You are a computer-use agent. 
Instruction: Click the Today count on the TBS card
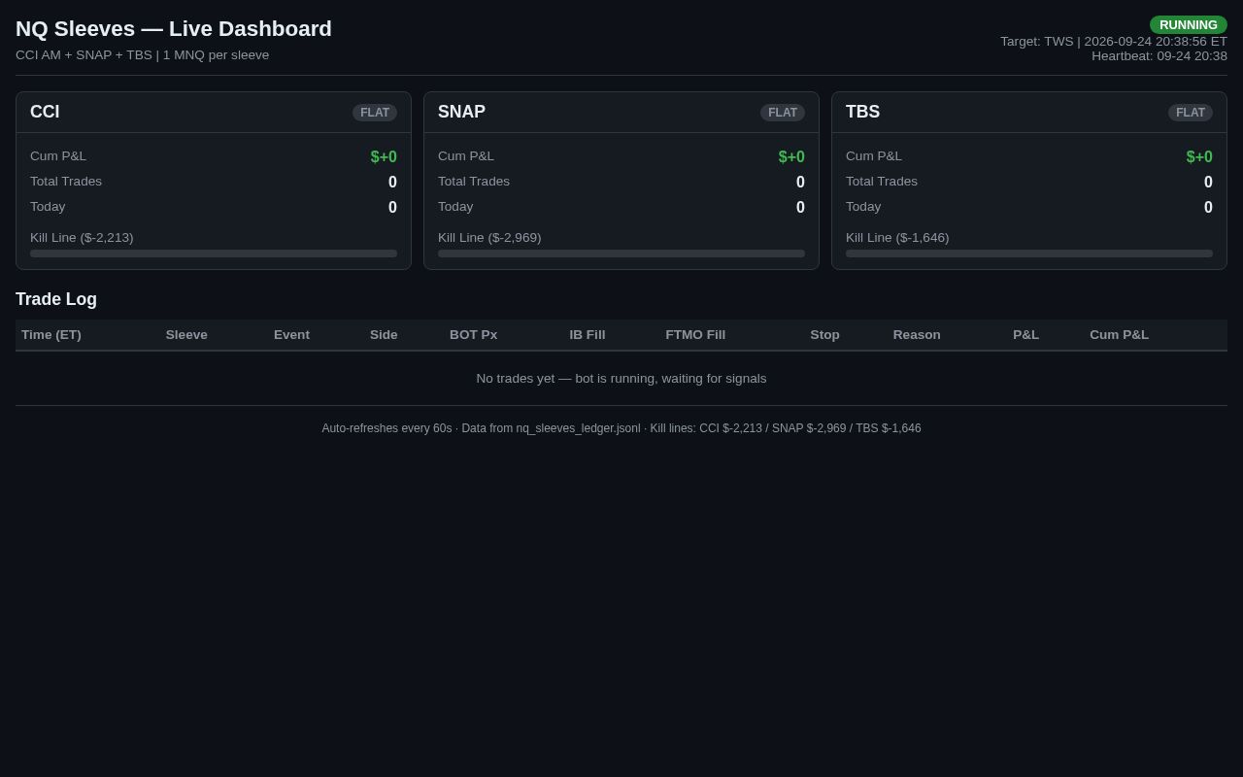click(1208, 208)
